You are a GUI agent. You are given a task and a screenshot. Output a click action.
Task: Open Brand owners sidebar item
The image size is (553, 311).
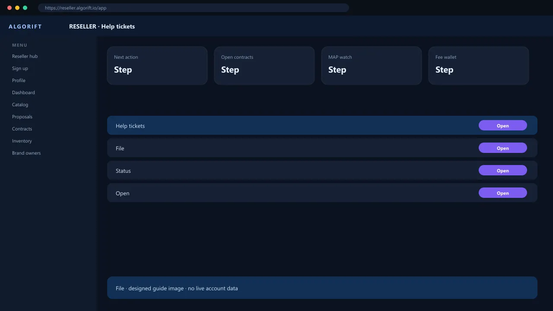26,153
